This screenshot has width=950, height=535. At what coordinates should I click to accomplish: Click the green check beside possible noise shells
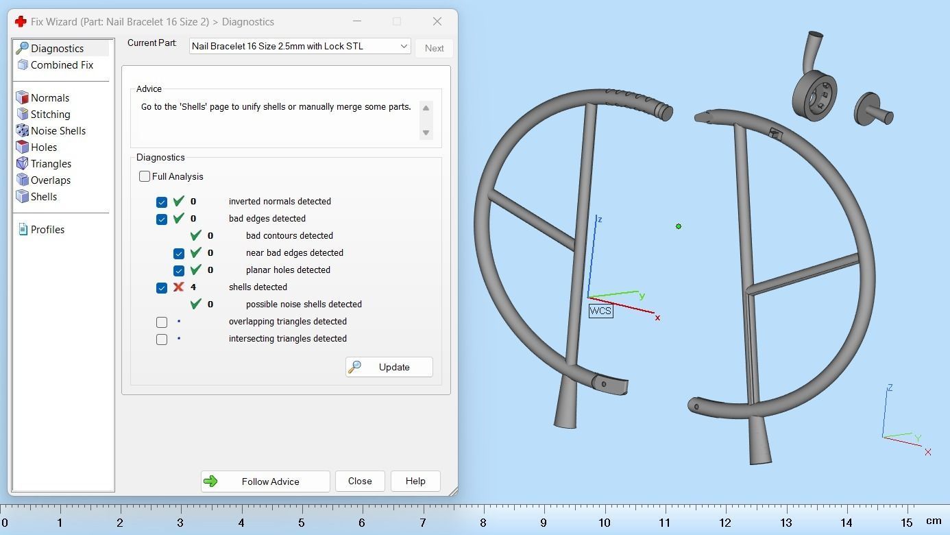click(x=196, y=304)
